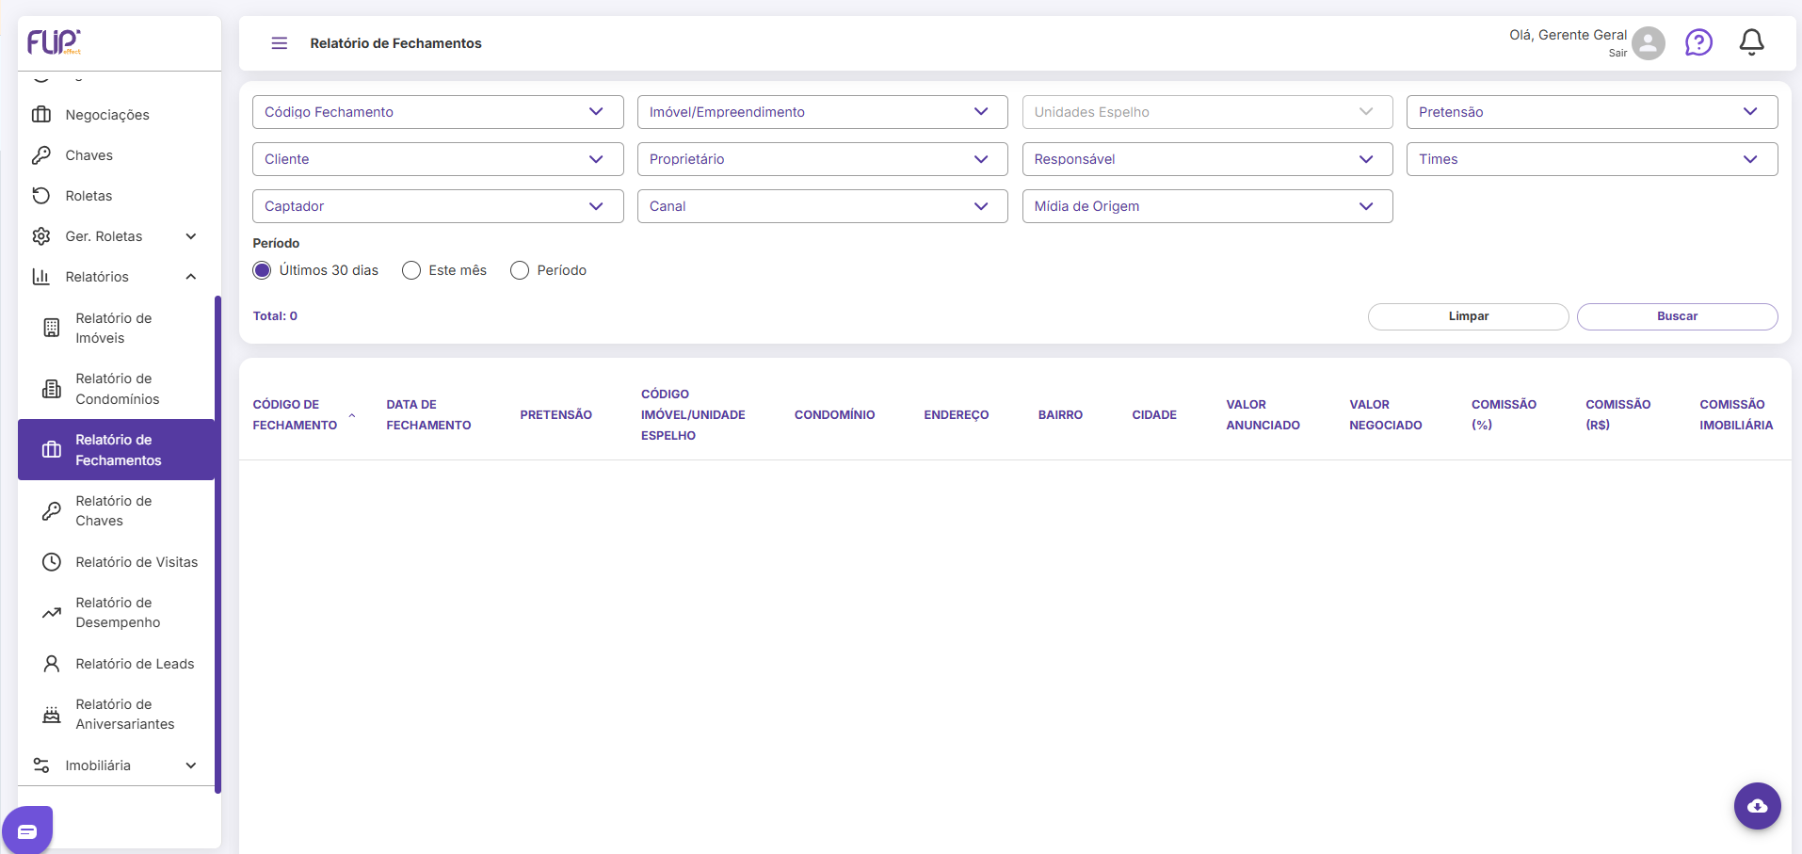1802x854 pixels.
Task: Open the Código Fechamento dropdown
Action: click(x=438, y=112)
